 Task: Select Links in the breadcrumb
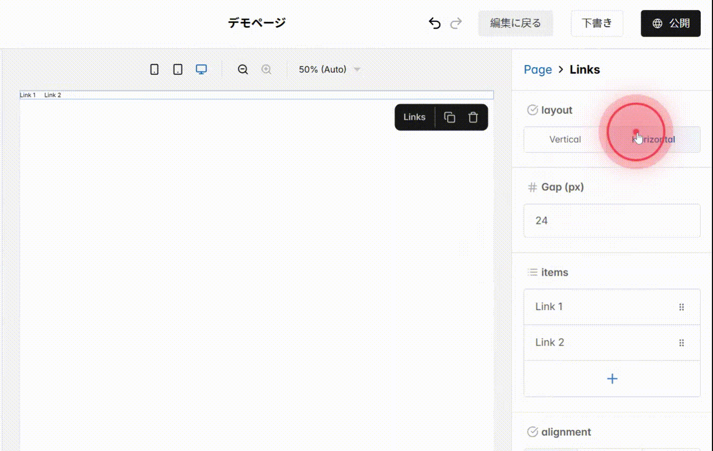(x=585, y=69)
